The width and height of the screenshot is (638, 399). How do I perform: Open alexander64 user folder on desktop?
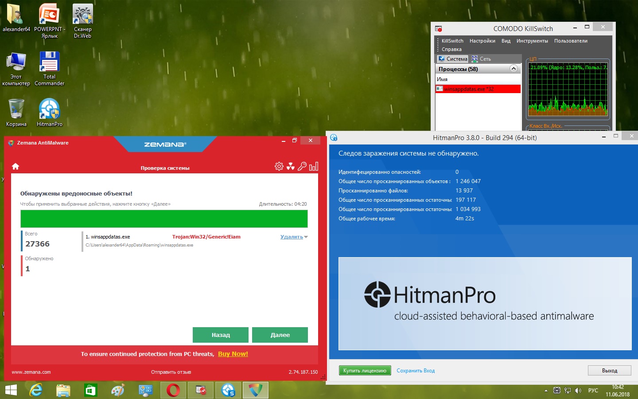click(16, 18)
